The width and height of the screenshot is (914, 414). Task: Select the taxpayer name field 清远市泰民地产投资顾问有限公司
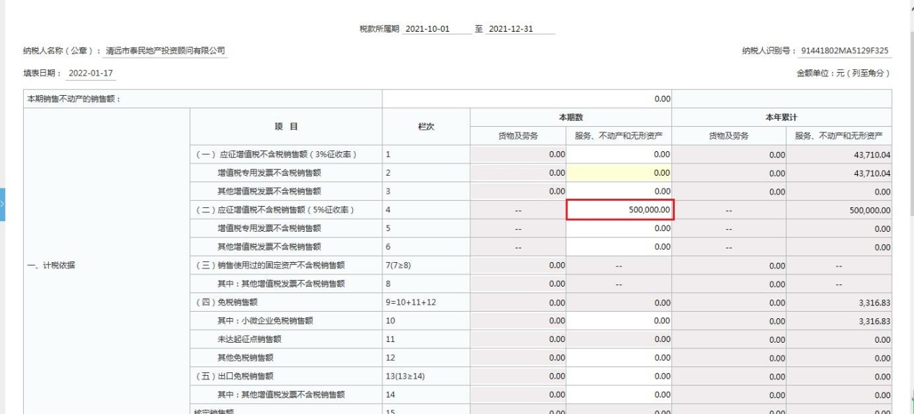[x=165, y=51]
